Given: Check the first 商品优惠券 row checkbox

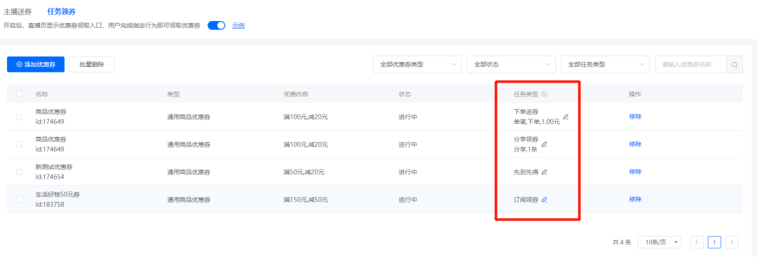Looking at the screenshot, I should tap(20, 117).
